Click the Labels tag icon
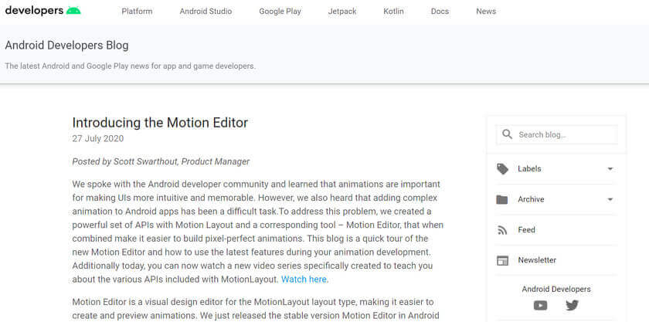Viewport: 649px width, 322px height. [x=502, y=169]
